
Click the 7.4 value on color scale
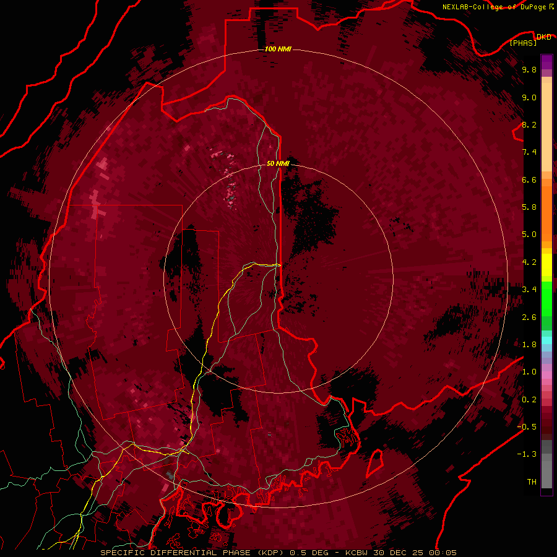click(x=529, y=152)
